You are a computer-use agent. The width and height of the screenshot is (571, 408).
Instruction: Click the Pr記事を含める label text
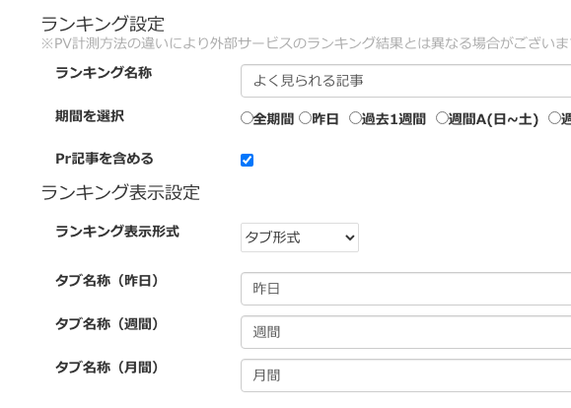pos(105,159)
